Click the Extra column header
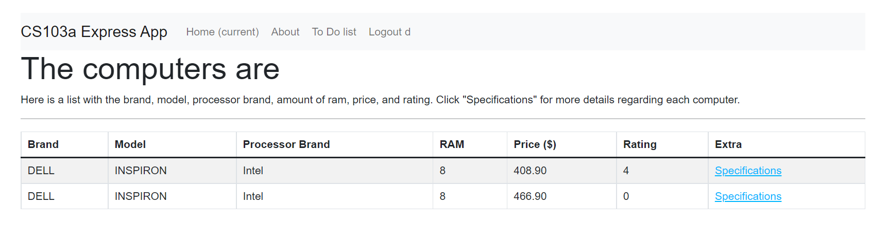This screenshot has height=241, width=888. [x=728, y=144]
